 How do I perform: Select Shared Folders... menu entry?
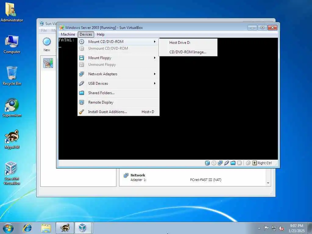tap(119, 93)
